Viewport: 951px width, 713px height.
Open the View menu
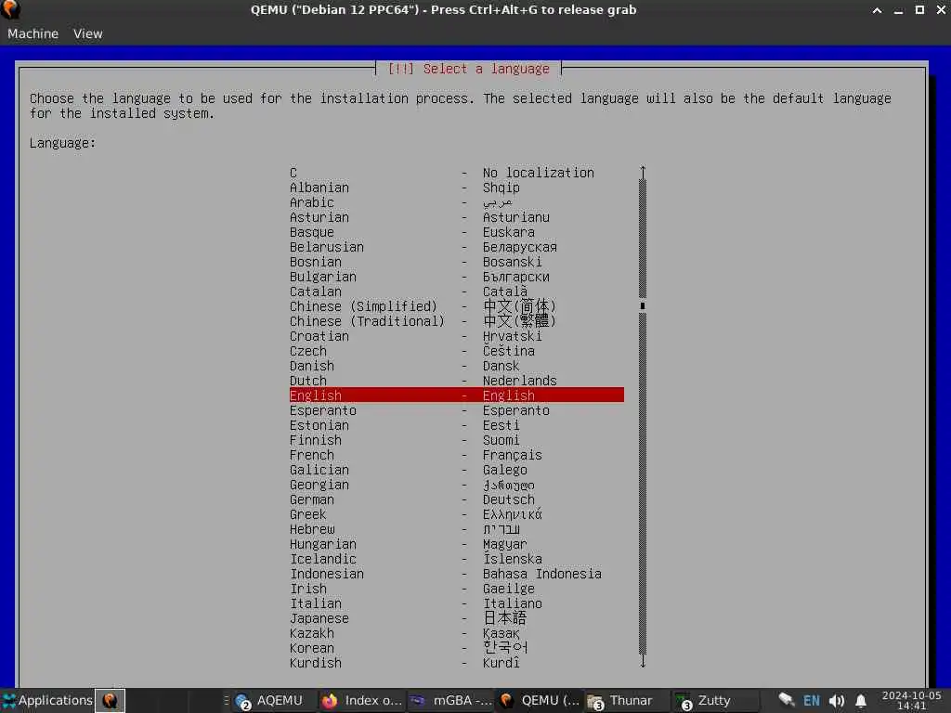[x=88, y=34]
